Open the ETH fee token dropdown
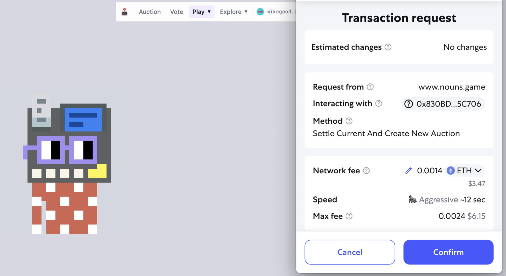The height and width of the screenshot is (276, 506). click(465, 171)
